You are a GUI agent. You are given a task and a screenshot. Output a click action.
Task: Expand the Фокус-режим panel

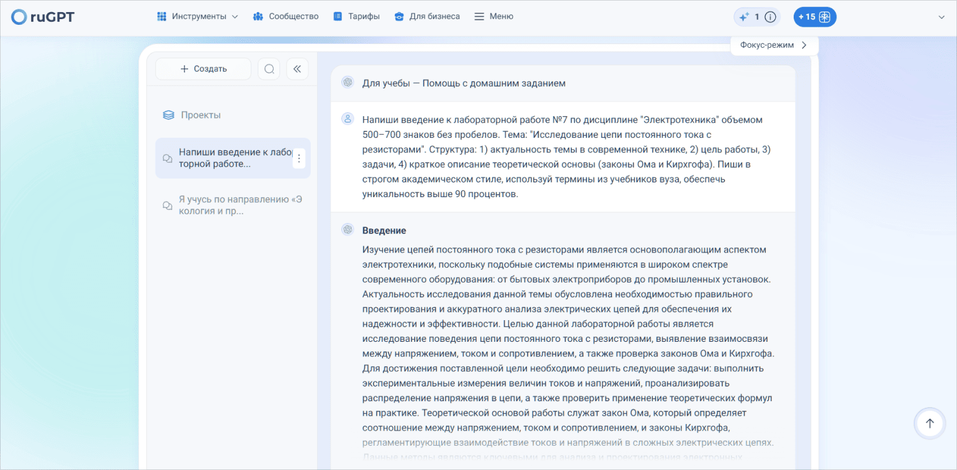(773, 45)
